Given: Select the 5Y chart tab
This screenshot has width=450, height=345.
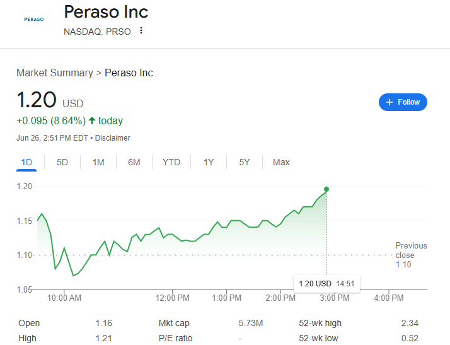Looking at the screenshot, I should point(245,162).
